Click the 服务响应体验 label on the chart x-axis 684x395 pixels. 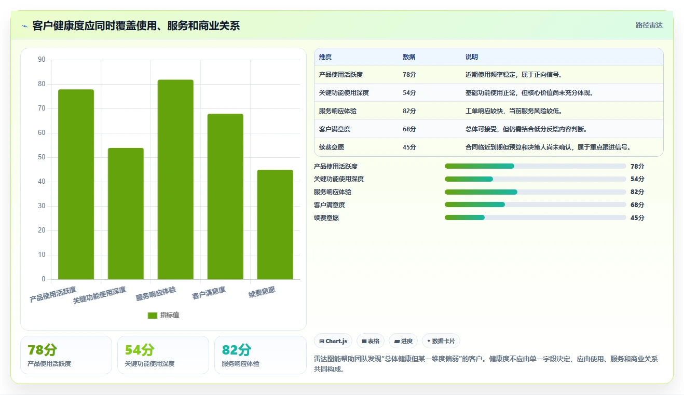tap(156, 293)
